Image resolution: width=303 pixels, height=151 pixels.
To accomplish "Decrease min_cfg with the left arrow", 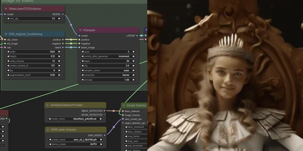I will tap(8, 18).
